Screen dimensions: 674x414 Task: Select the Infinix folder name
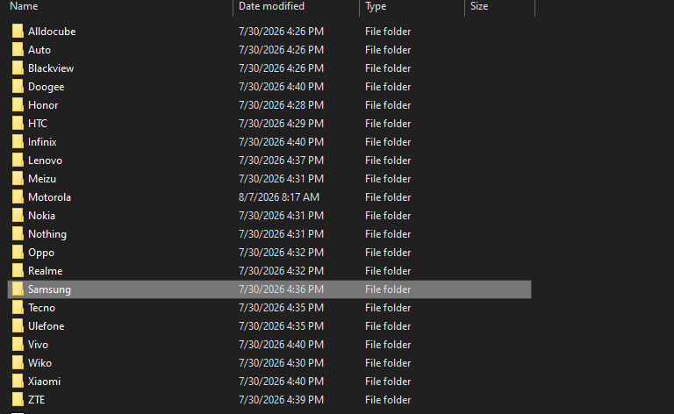[x=42, y=142]
